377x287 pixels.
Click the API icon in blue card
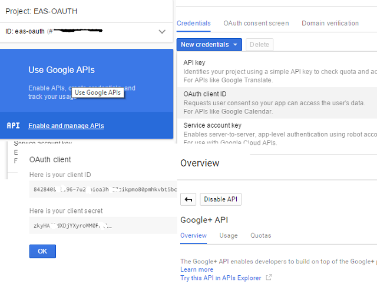click(13, 125)
